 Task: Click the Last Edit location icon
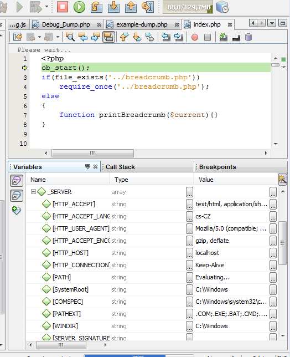pyautogui.click(x=18, y=37)
